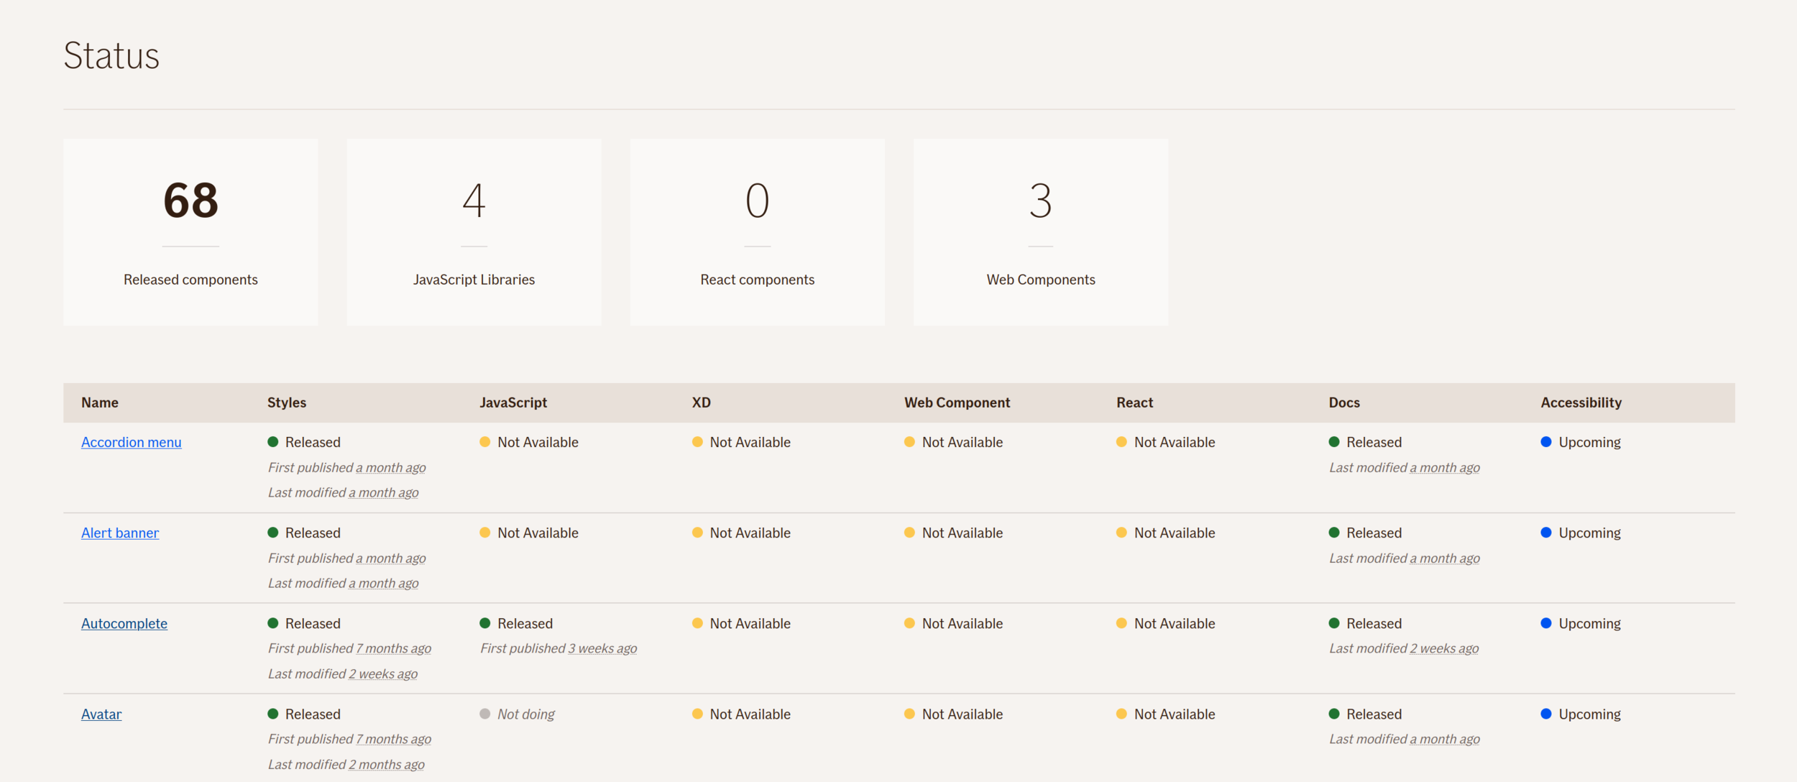Screen dimensions: 1797x782
Task: Click yellow dot in Avatar React column
Action: (x=1121, y=714)
